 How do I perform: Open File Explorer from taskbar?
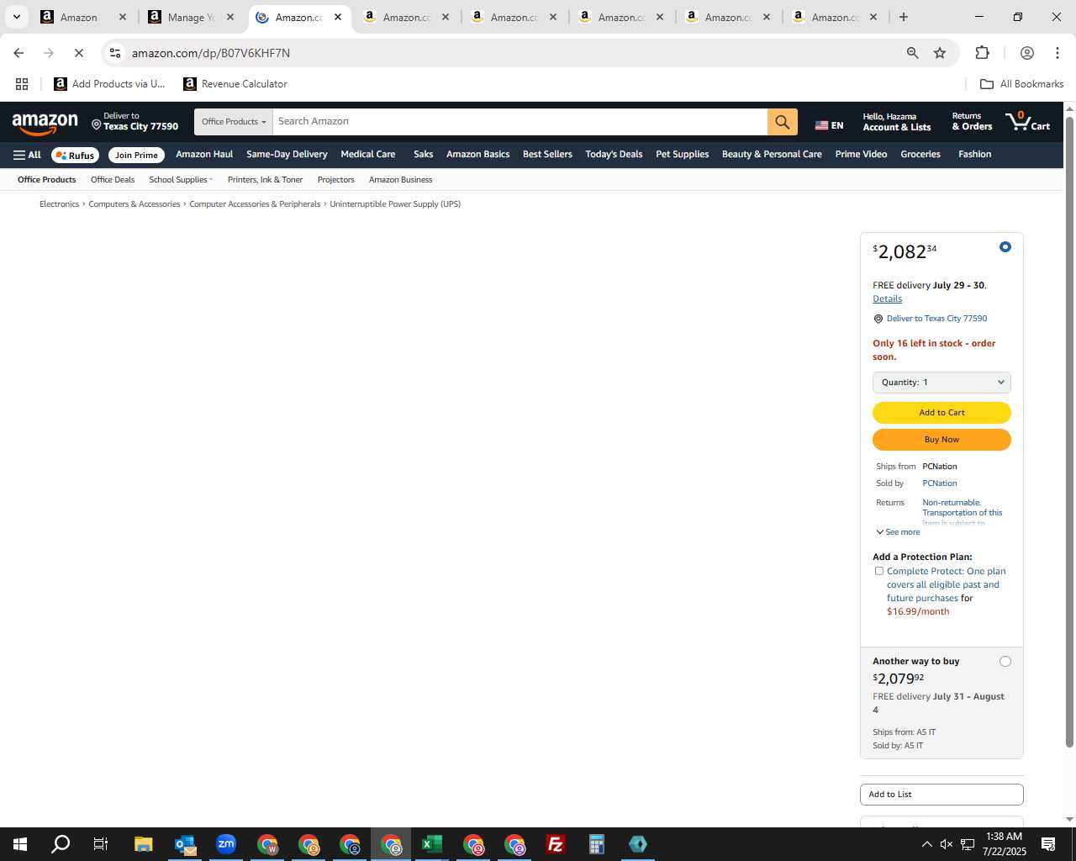click(143, 844)
